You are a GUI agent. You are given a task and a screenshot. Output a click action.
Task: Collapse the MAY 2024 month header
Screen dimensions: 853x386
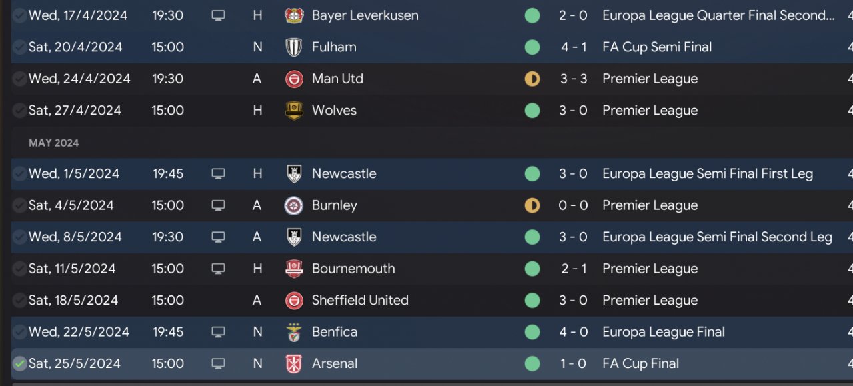[53, 143]
